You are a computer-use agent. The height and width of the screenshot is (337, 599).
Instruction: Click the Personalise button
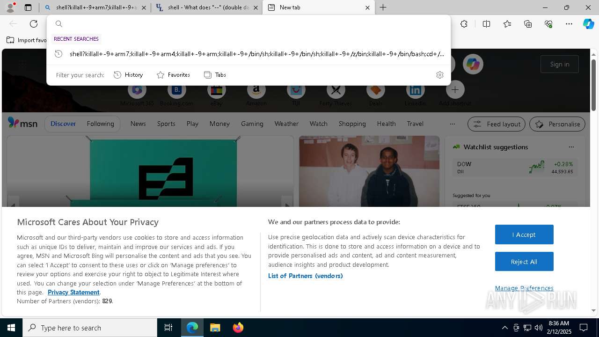[x=557, y=124]
